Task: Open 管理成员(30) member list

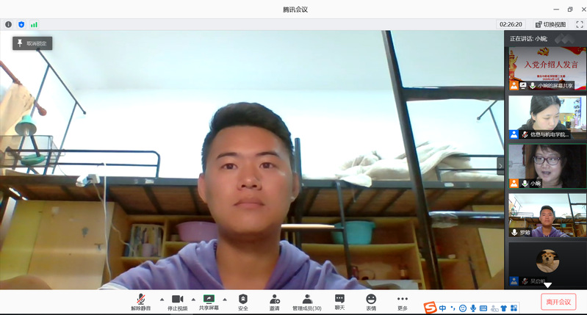Action: (307, 302)
